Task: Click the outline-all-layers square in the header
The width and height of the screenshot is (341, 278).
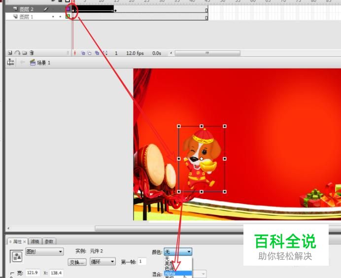Action: click(x=68, y=1)
